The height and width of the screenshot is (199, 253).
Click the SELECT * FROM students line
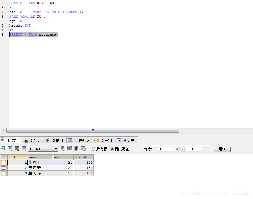(x=34, y=35)
